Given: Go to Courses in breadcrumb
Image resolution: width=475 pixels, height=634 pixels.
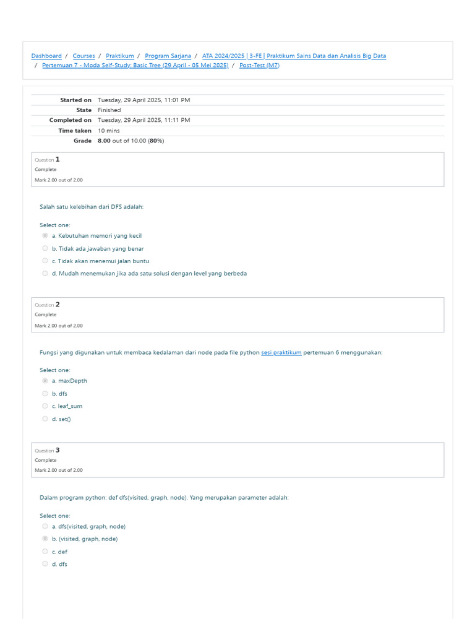Looking at the screenshot, I should [x=83, y=56].
